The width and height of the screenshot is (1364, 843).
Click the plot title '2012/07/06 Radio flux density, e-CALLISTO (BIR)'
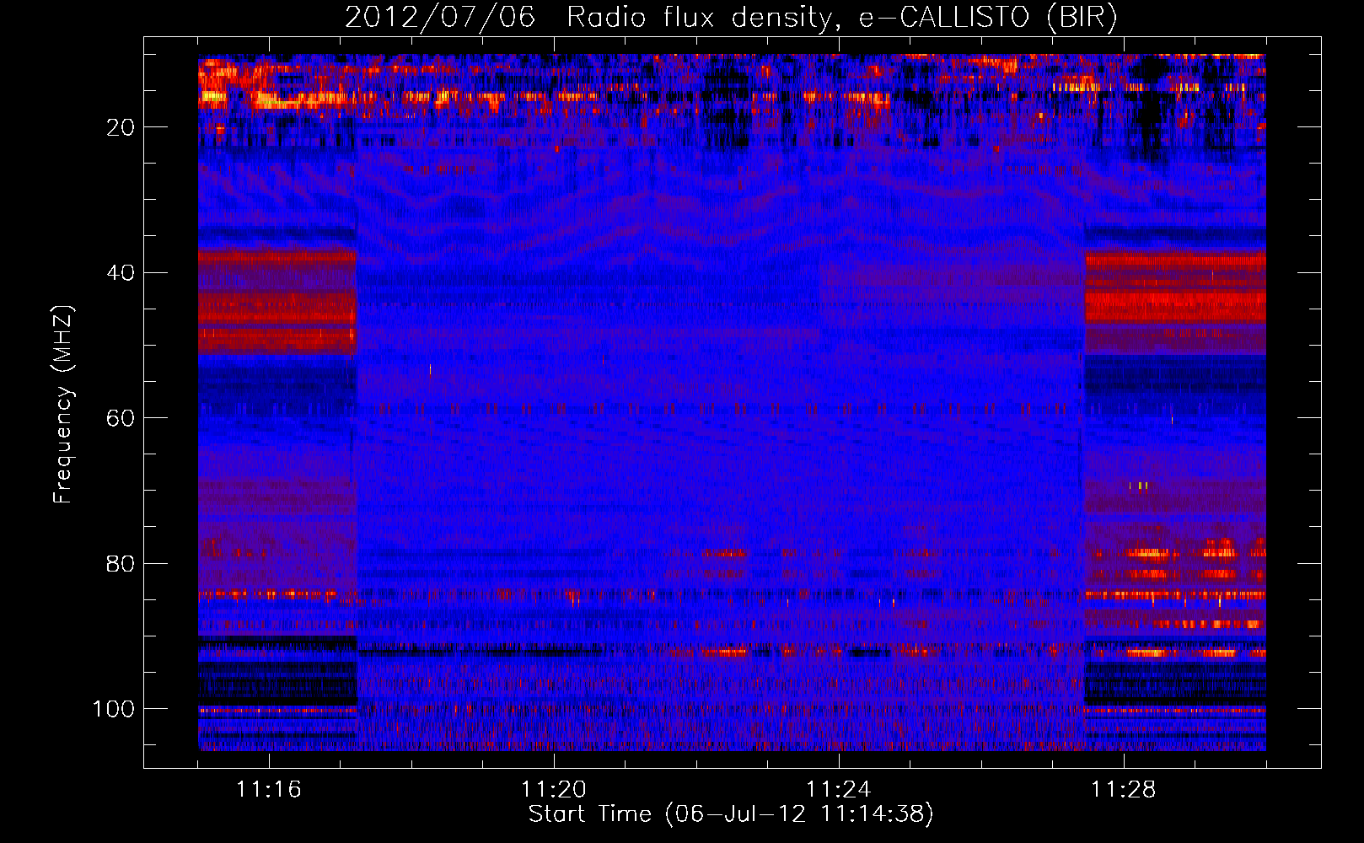(731, 17)
